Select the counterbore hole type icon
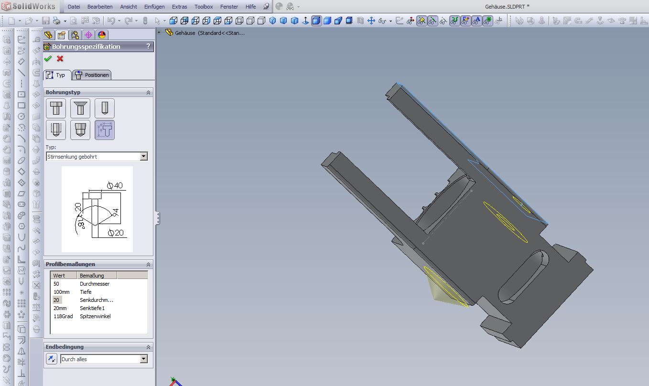Image resolution: width=649 pixels, height=386 pixels. (x=56, y=108)
